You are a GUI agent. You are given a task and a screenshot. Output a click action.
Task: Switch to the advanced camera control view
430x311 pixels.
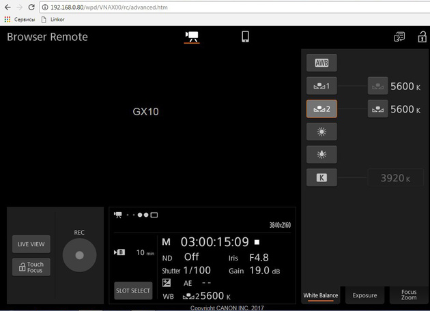click(x=192, y=36)
